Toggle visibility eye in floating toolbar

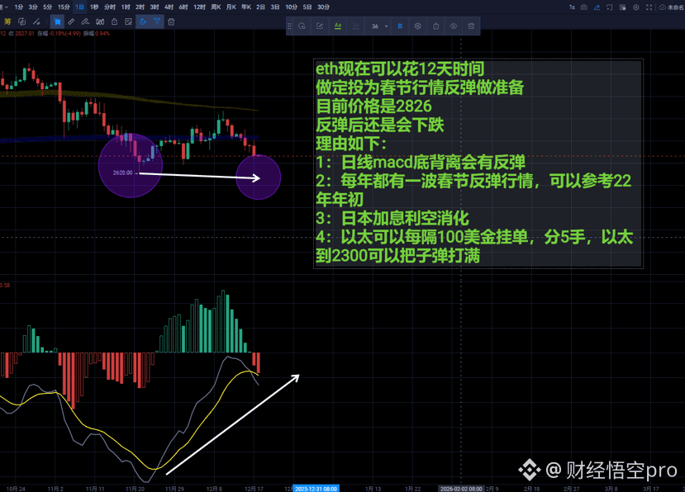pyautogui.click(x=454, y=26)
